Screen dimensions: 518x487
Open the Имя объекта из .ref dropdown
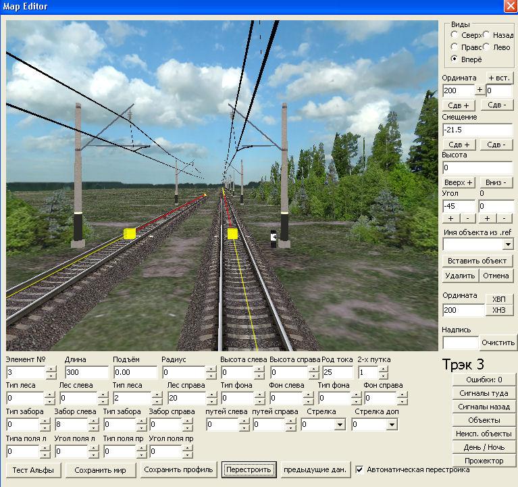point(507,244)
